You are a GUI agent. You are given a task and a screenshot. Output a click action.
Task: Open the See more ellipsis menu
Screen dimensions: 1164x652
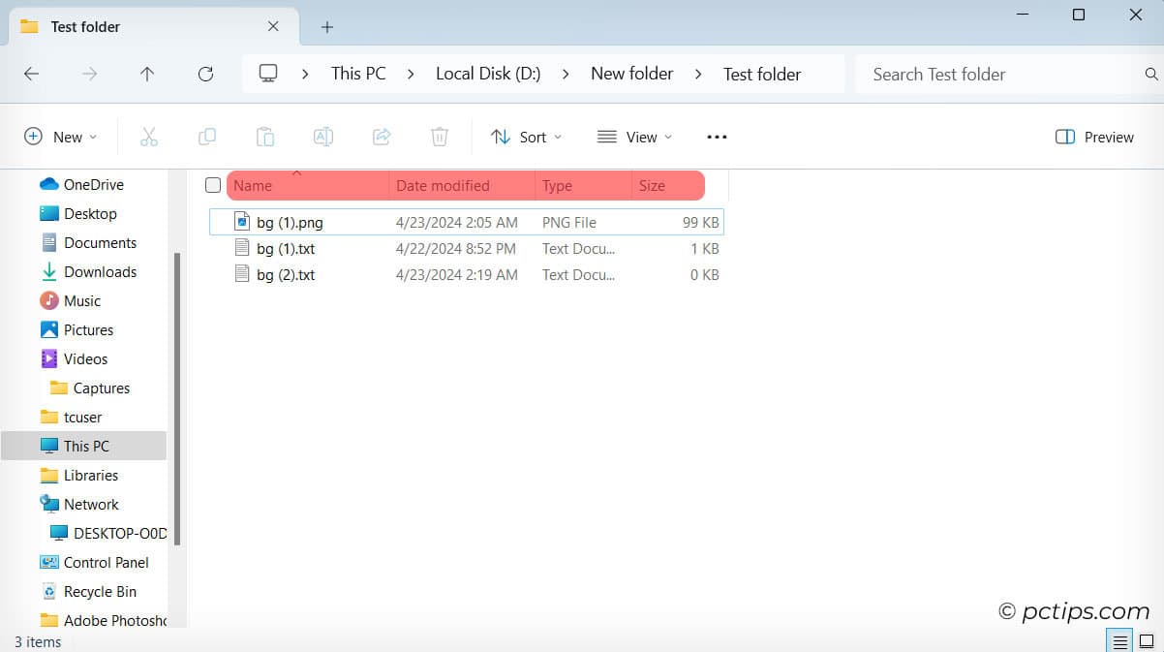(x=717, y=137)
